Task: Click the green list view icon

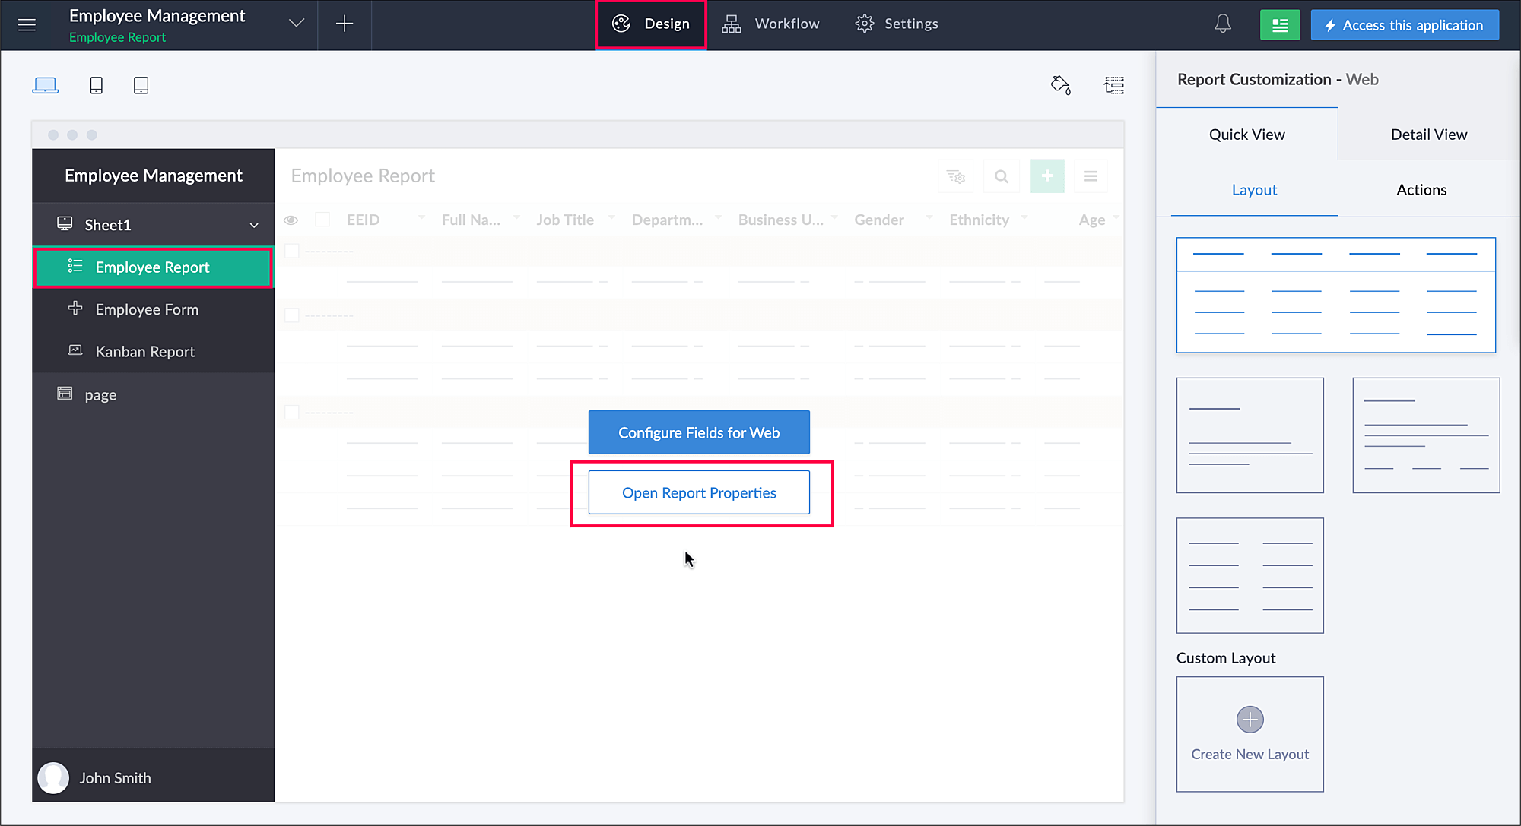Action: click(1280, 25)
